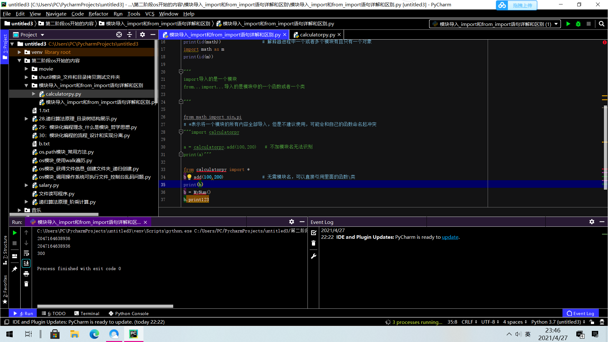This screenshot has height=342, width=608.
Task: Close calculatorpy.py editor tab
Action: tap(339, 35)
